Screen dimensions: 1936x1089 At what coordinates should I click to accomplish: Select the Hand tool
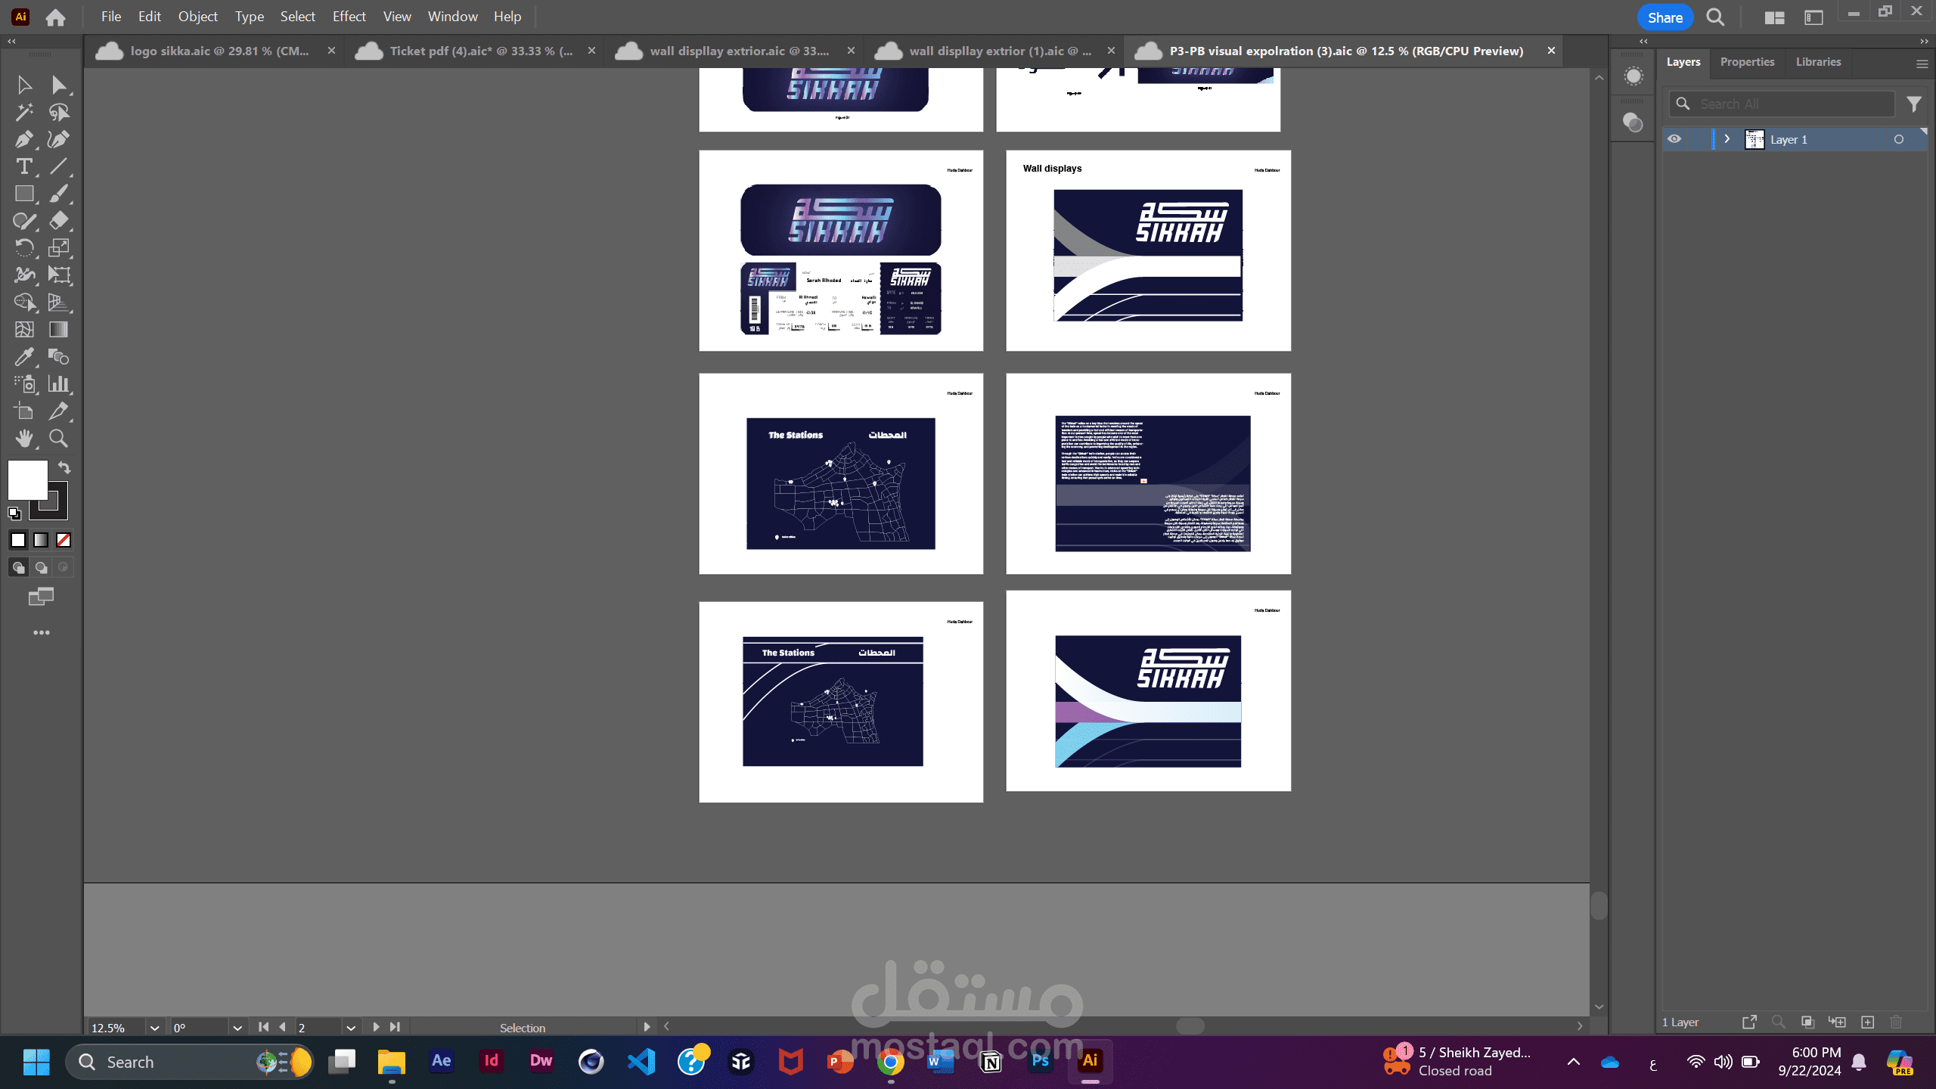pyautogui.click(x=23, y=439)
